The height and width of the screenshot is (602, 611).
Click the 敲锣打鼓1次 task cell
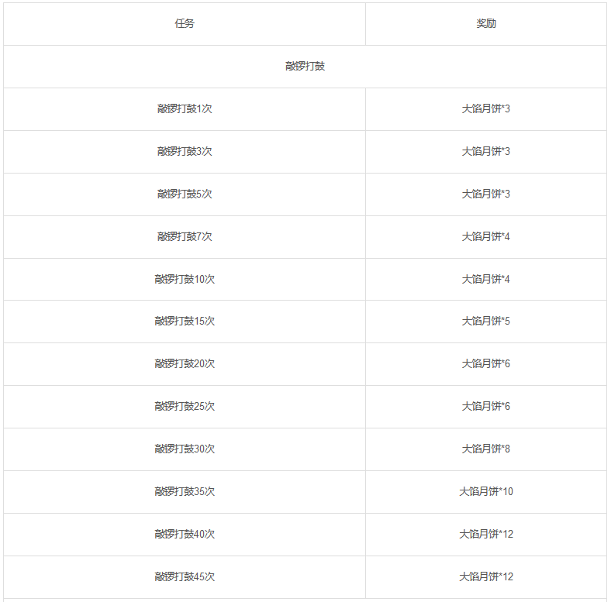[x=185, y=109]
